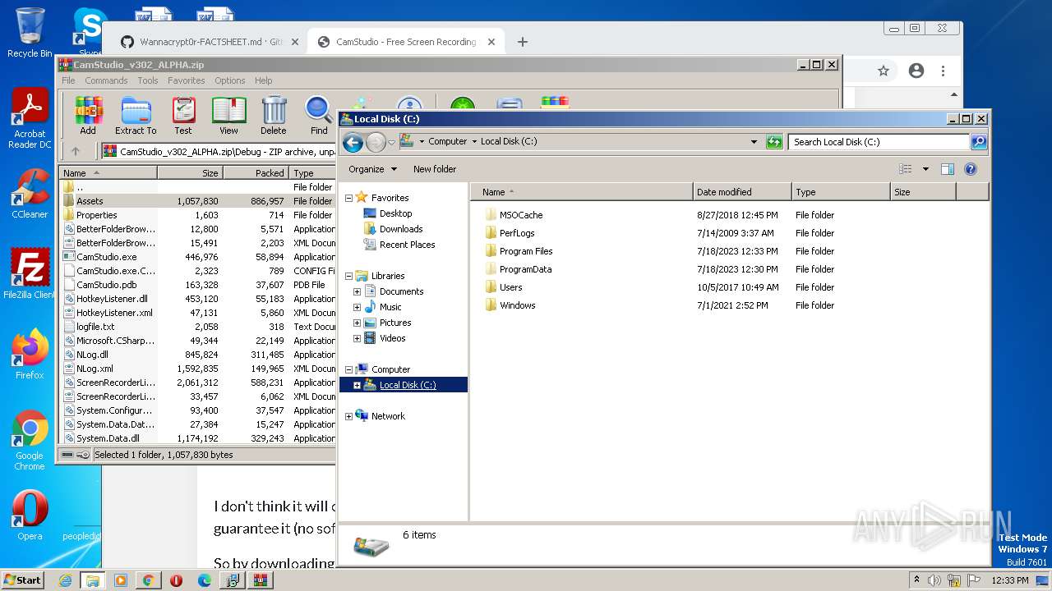1052x591 pixels.
Task: Expand the Pictures library node
Action: 357,323
